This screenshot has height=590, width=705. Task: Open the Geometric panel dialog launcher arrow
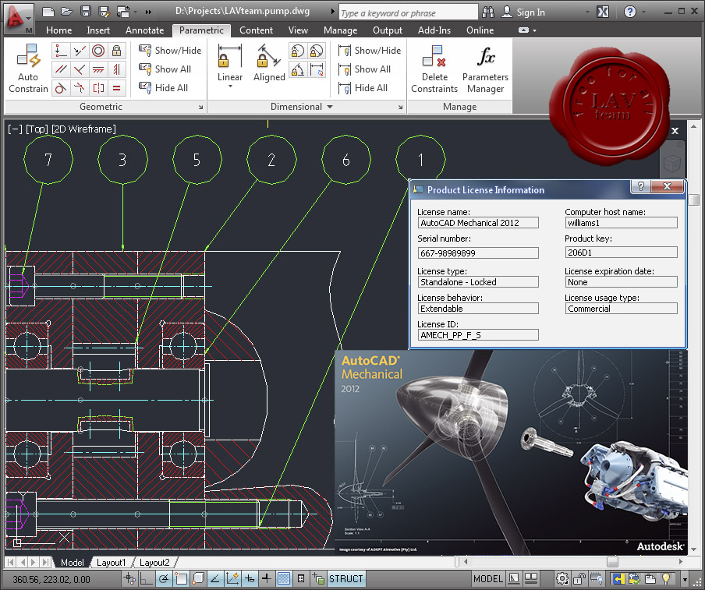click(200, 107)
